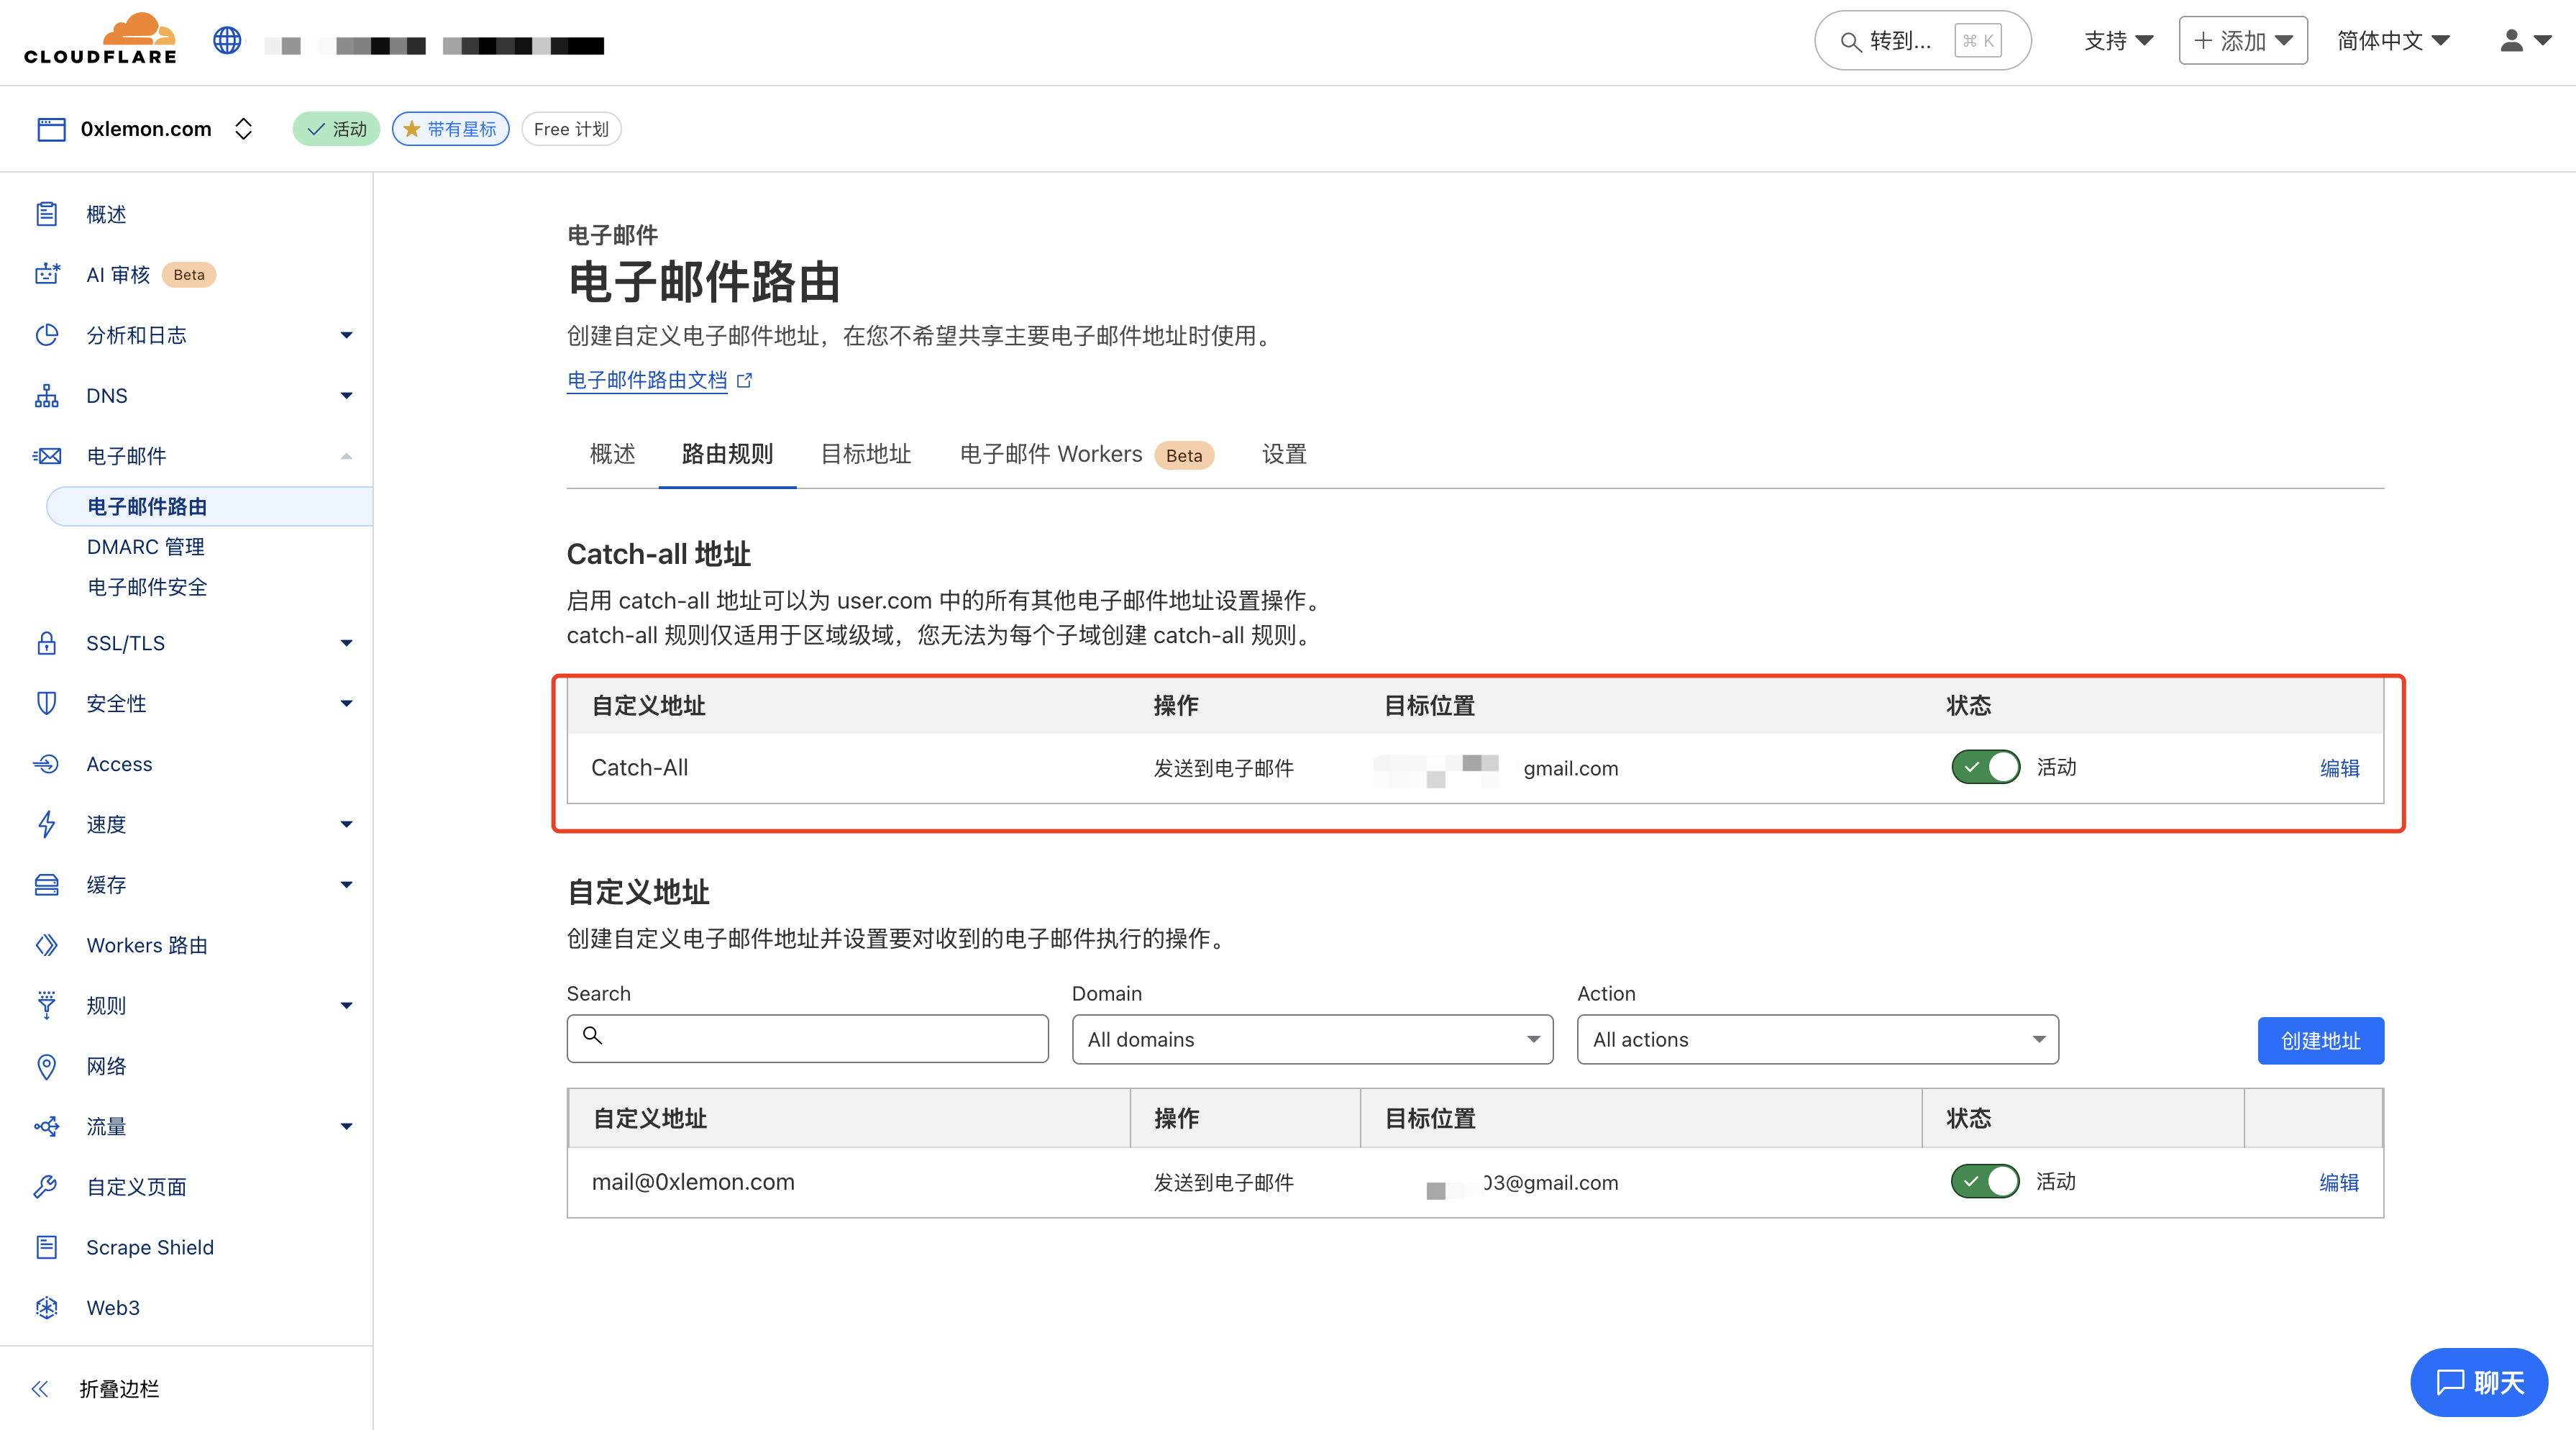The width and height of the screenshot is (2576, 1430).
Task: Toggle the Catch-All rule status switch
Action: point(1985,767)
